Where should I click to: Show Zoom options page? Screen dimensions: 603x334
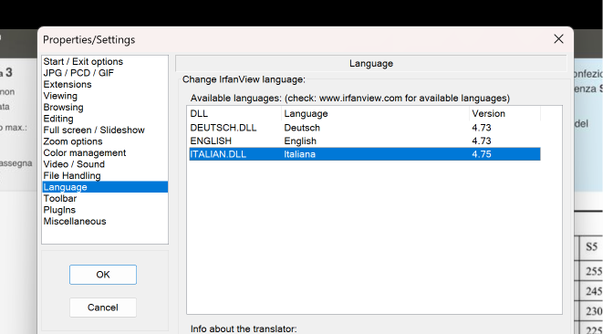point(105,141)
